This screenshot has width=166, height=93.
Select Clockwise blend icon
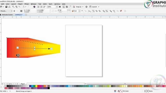(96, 11)
